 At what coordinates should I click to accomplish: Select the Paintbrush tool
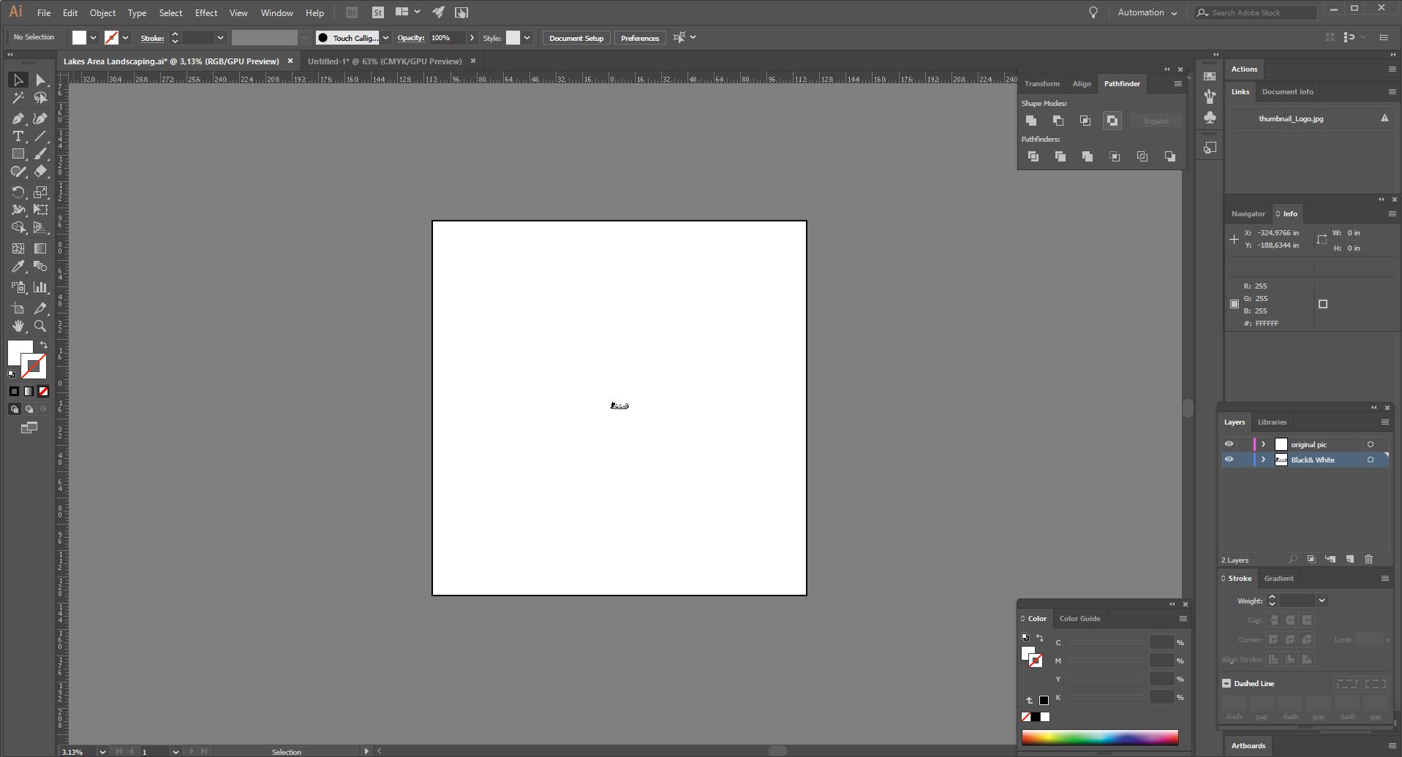40,154
